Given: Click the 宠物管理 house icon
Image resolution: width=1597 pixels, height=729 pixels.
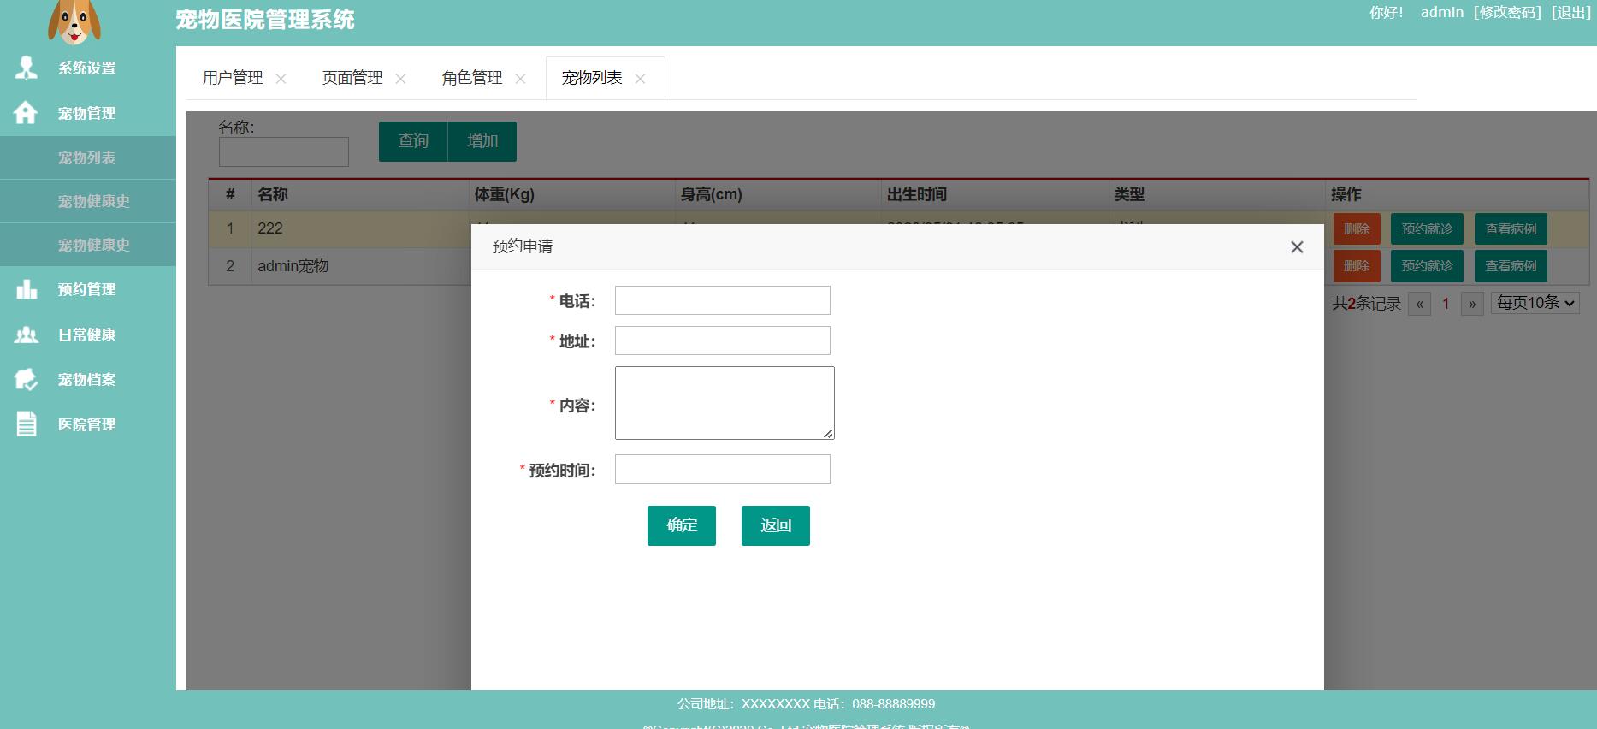Looking at the screenshot, I should pos(26,113).
